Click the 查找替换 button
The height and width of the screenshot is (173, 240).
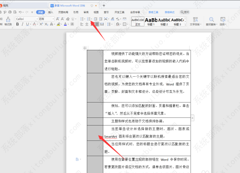tap(211, 22)
